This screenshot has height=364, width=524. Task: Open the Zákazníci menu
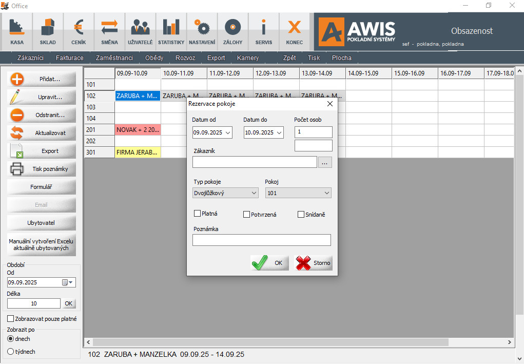[30, 58]
